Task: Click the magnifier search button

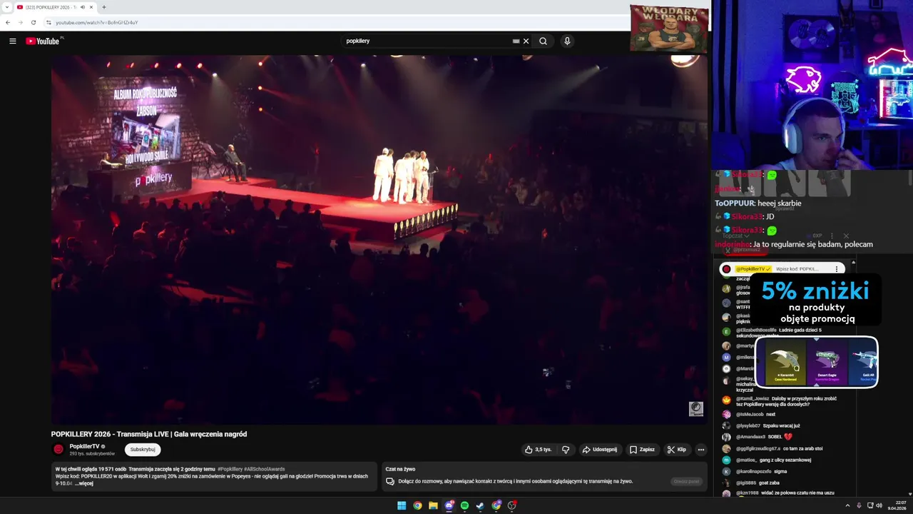Action: tap(543, 41)
